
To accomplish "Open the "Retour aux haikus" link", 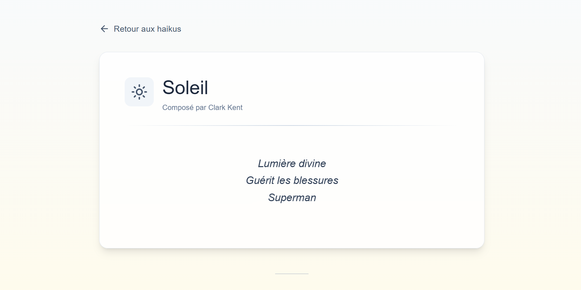I will pyautogui.click(x=147, y=29).
